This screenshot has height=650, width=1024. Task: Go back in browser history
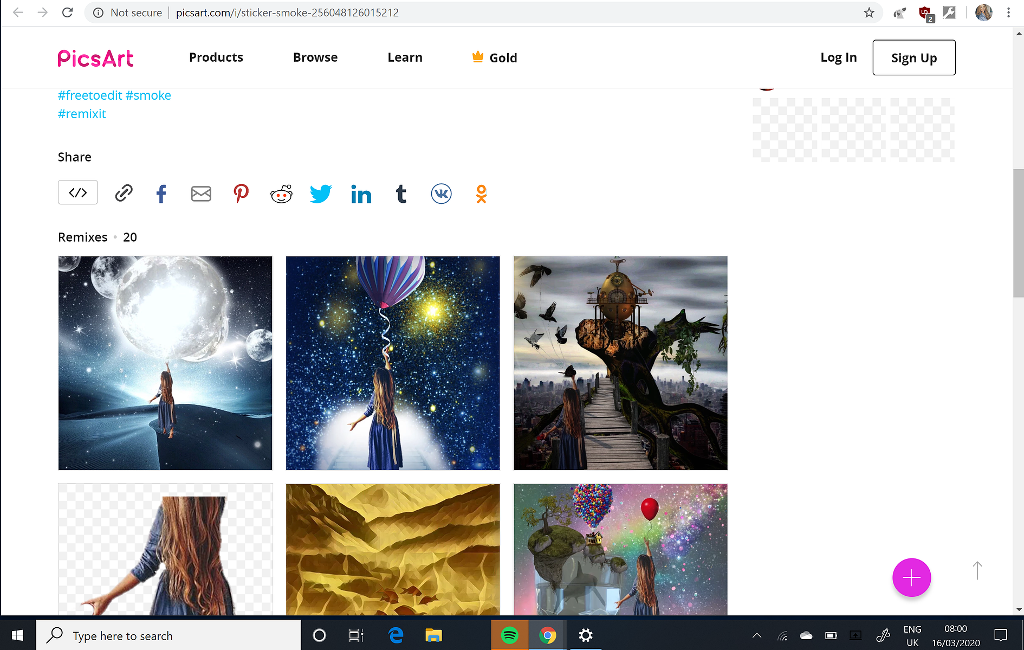[18, 12]
